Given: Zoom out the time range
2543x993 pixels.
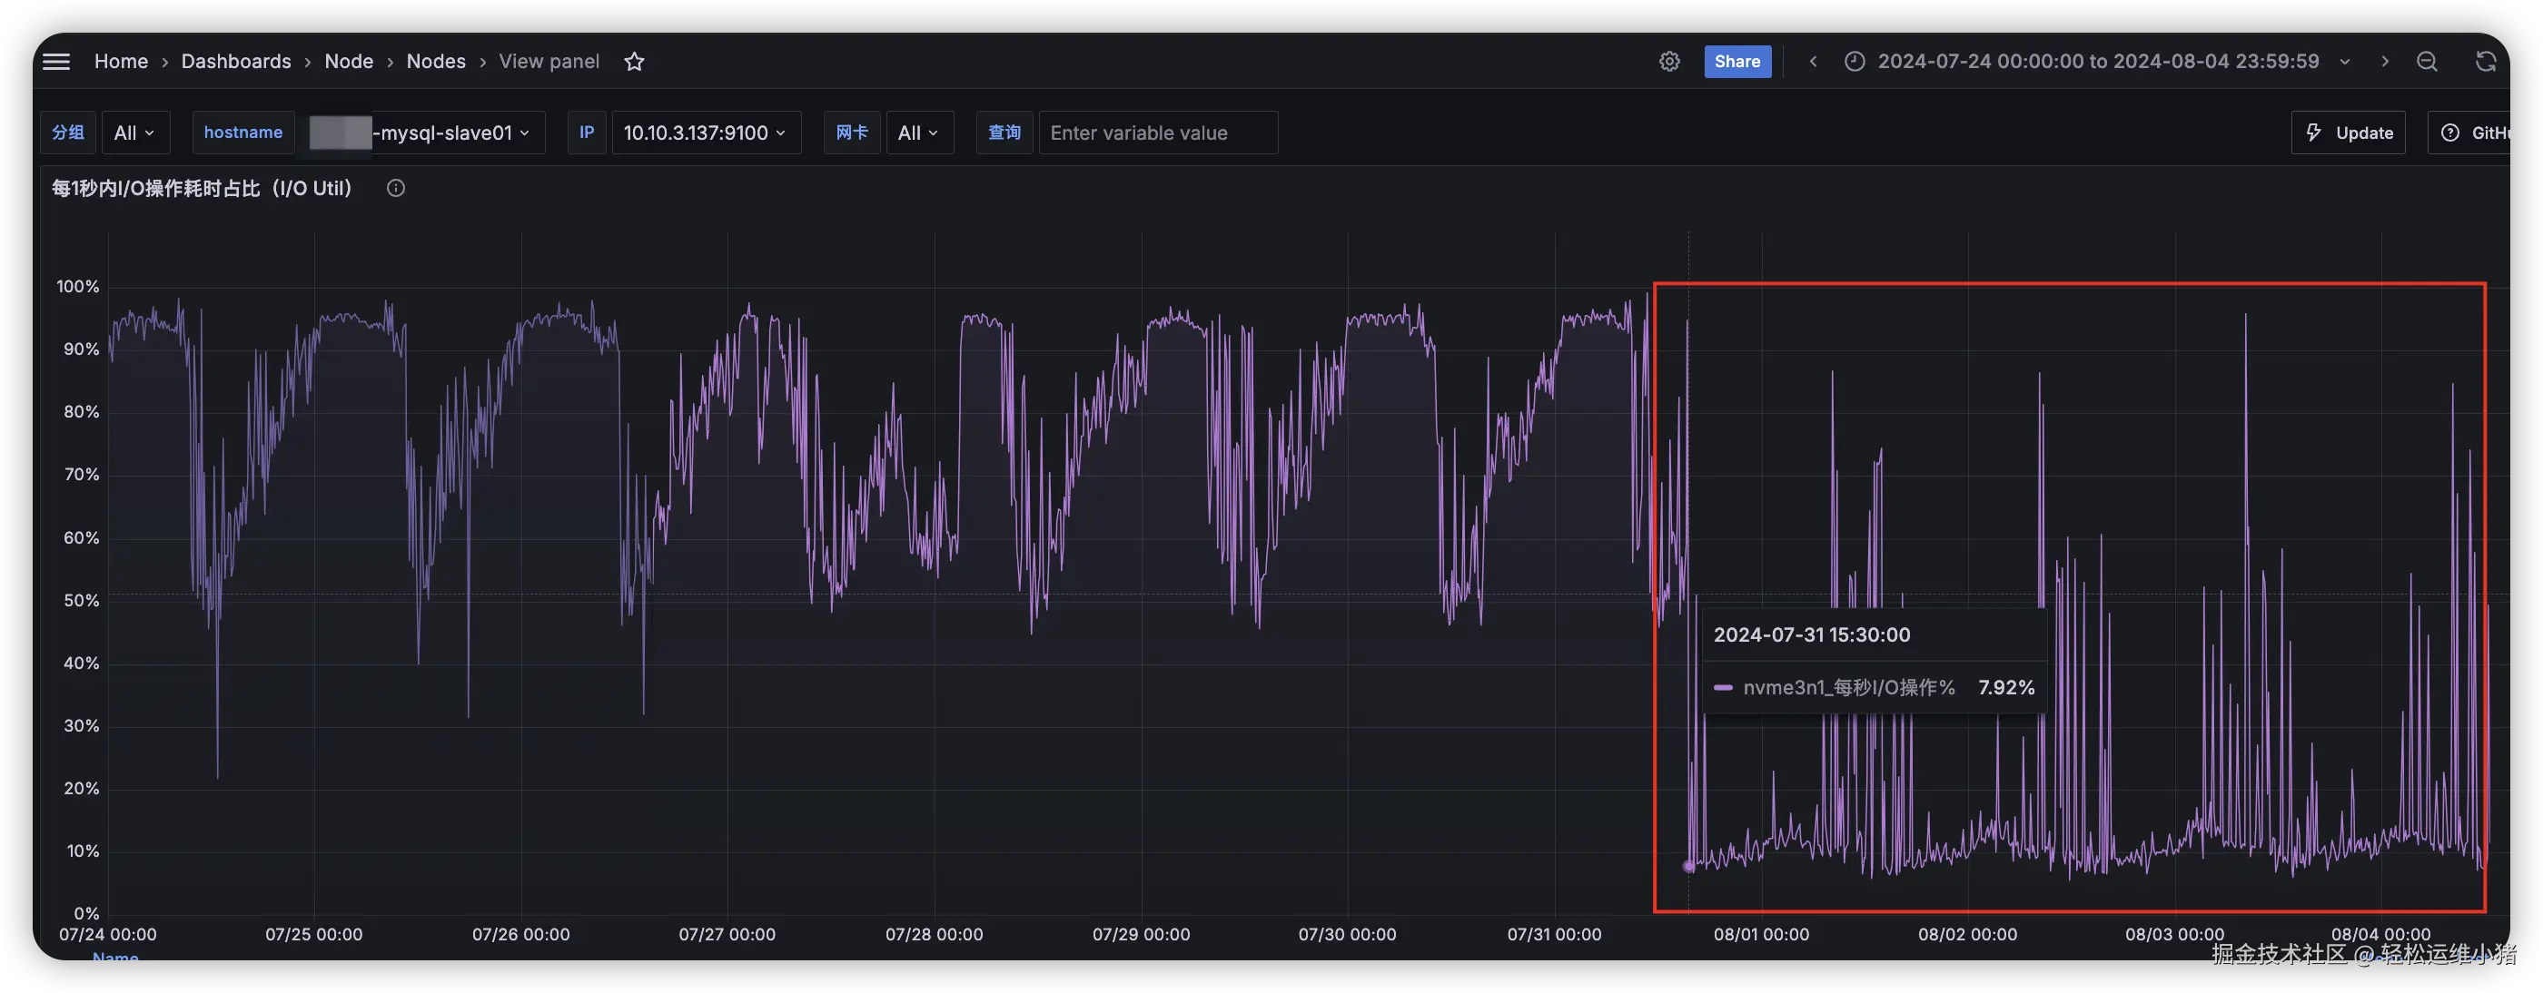Looking at the screenshot, I should tap(2427, 61).
